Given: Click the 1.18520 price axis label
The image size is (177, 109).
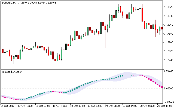Looking at the screenshot, I should (169, 7).
